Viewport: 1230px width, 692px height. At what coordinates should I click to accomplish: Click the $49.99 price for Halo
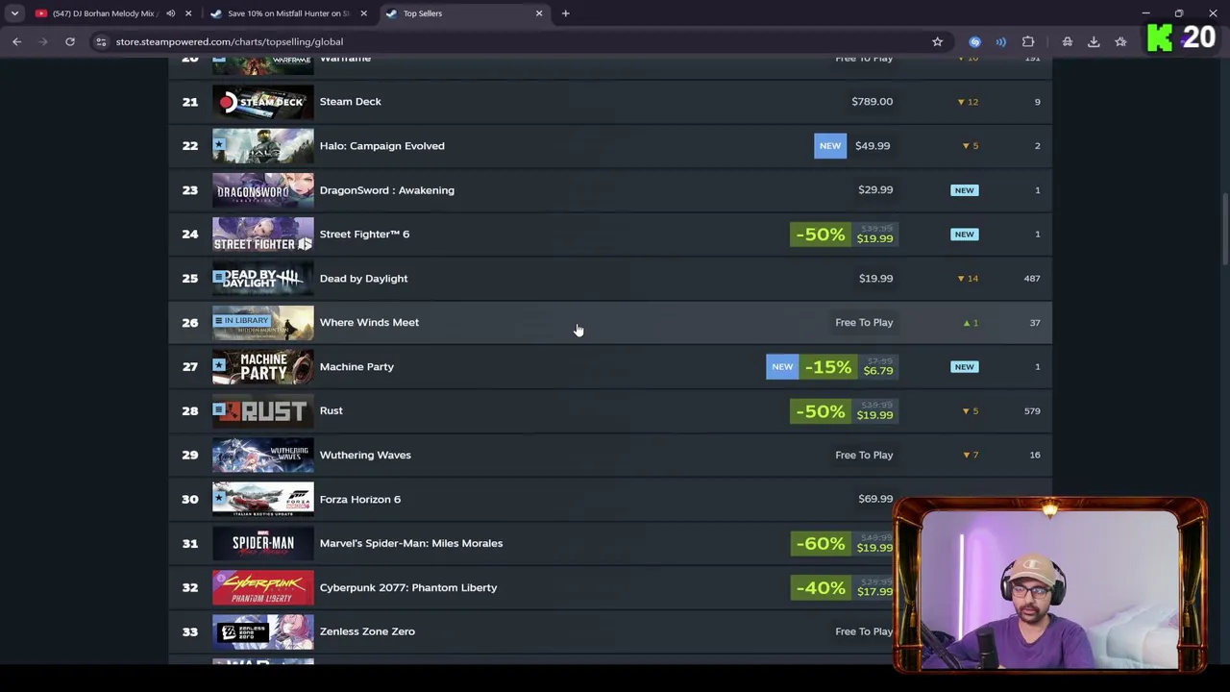tap(873, 145)
